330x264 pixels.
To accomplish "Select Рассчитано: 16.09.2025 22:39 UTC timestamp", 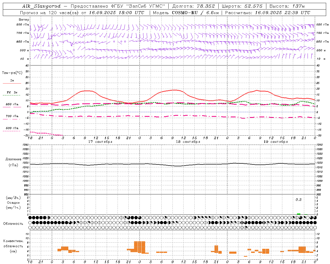I will [268, 13].
